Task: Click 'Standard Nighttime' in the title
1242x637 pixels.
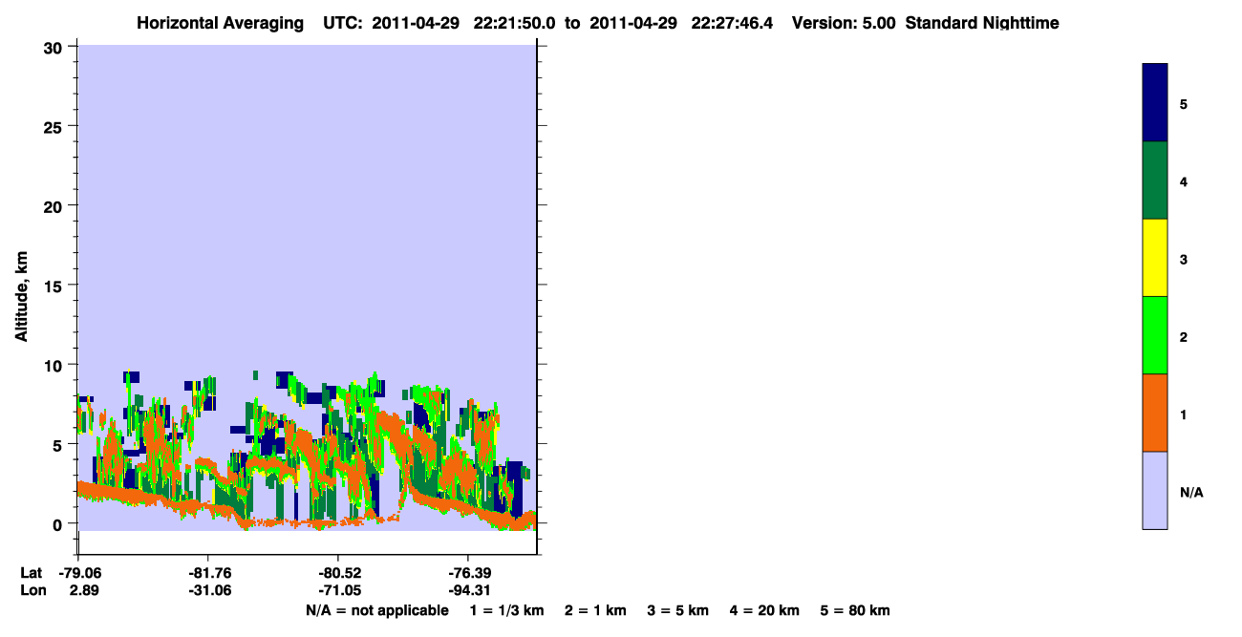Action: (982, 23)
